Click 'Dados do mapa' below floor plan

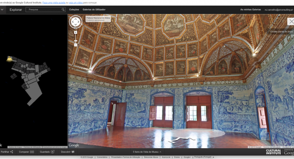click(x=15, y=147)
